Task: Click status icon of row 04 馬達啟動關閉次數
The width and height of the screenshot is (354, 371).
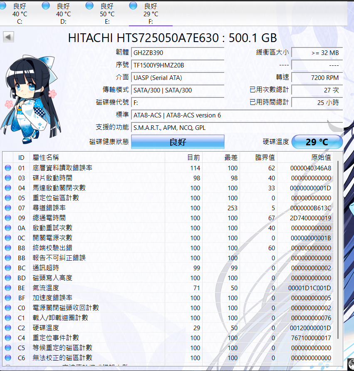Action: [8, 188]
